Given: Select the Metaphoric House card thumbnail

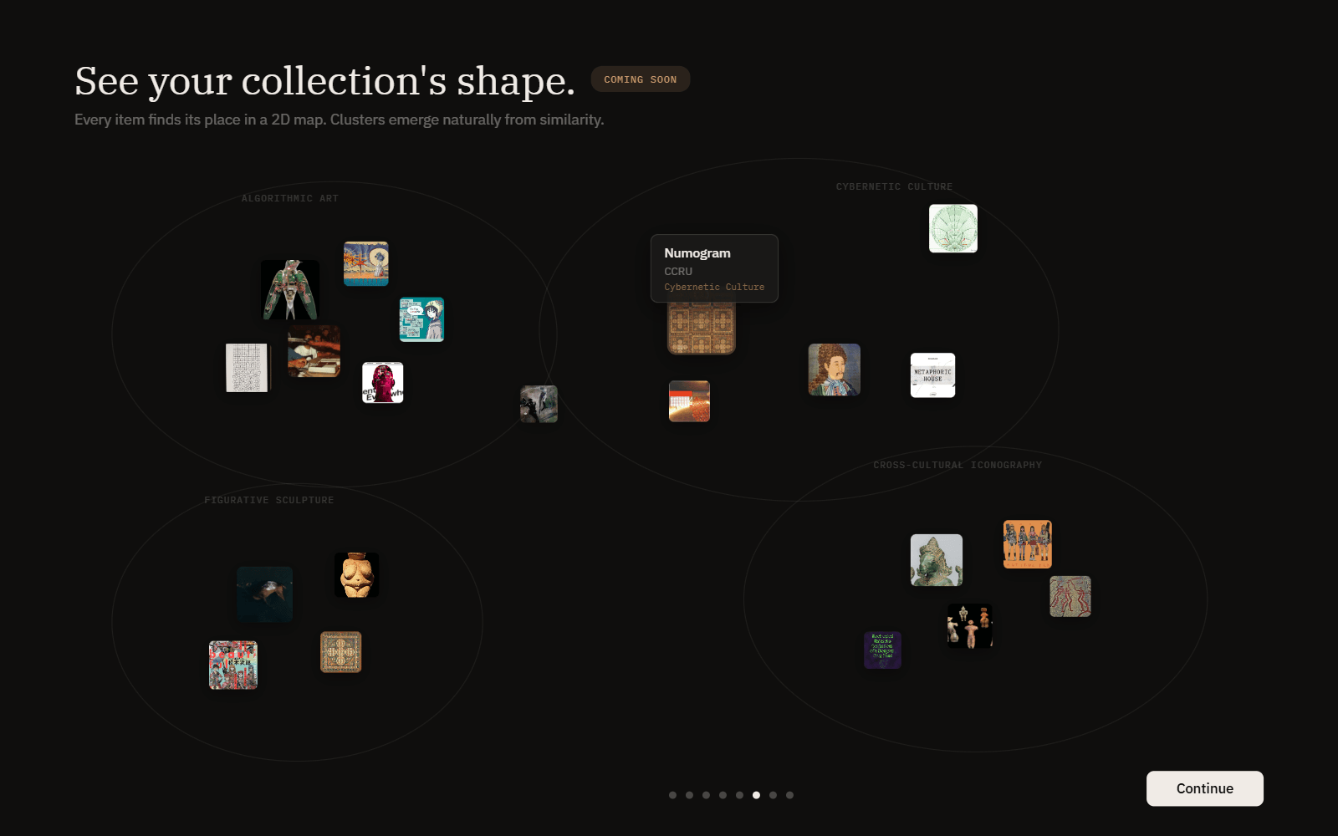Looking at the screenshot, I should click(932, 375).
